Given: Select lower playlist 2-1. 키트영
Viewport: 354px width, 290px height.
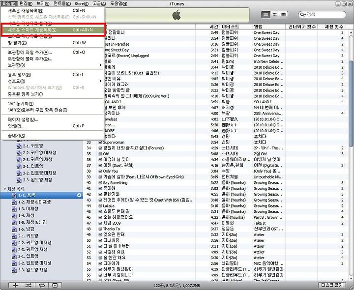Looking at the screenshot, I should [28, 236].
